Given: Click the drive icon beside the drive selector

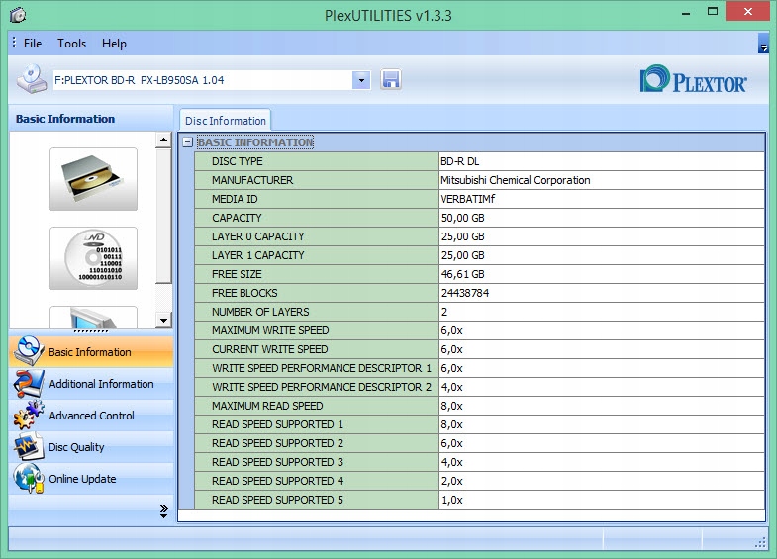Looking at the screenshot, I should 31,79.
